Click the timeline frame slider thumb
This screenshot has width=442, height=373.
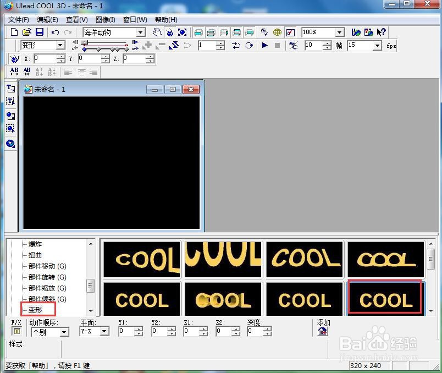(x=84, y=42)
